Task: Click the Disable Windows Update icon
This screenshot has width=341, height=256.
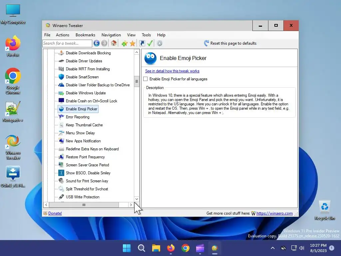Action: 61,93
